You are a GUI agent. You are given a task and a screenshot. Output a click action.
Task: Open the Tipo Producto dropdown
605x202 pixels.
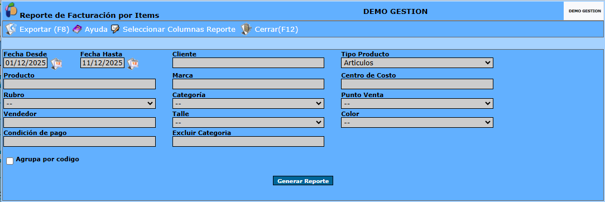coord(417,63)
